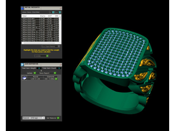The width and height of the screenshot is (175, 131).
Task: Click the 1.00 X 1.00 size cell
Action: coord(35,79)
